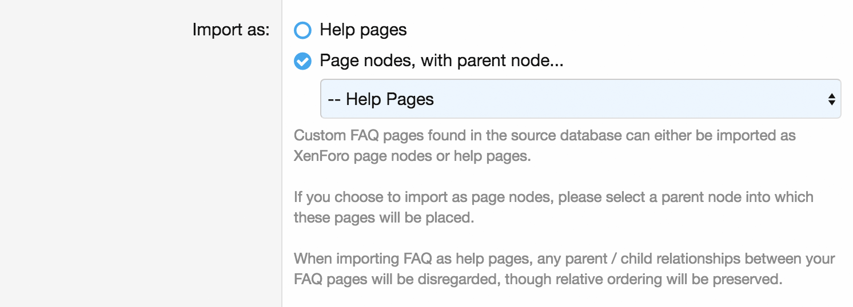Click the "-- Help Pages" selected value text
853x307 pixels.
click(x=381, y=99)
